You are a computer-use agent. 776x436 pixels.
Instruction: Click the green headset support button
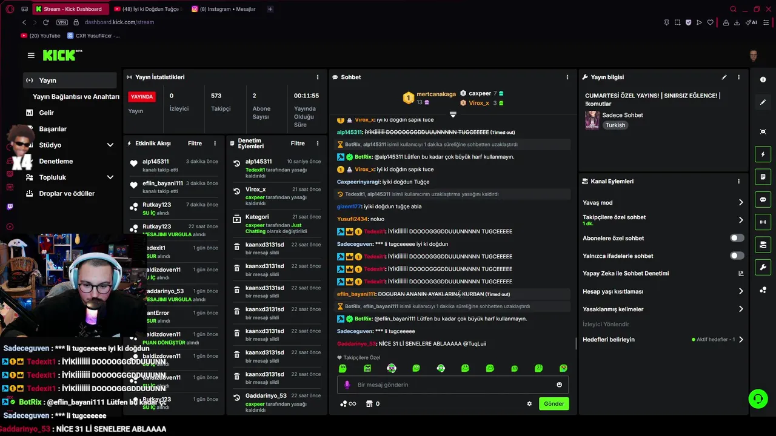(x=758, y=398)
